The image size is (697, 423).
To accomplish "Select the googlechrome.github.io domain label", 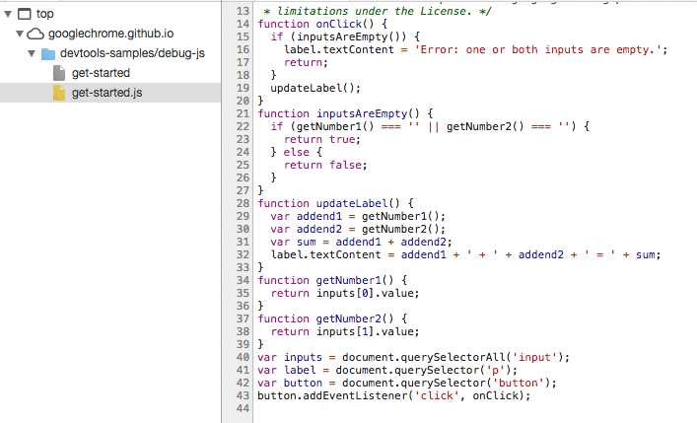I will tap(111, 33).
